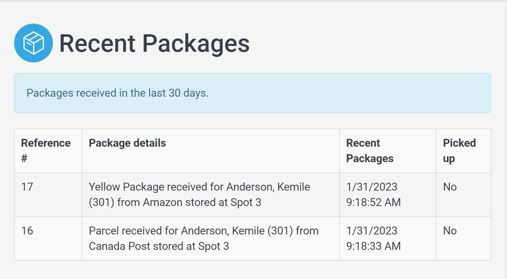The image size is (507, 279).
Task: Click the 'Canada Post stored at Spot 3' text
Action: tap(159, 246)
